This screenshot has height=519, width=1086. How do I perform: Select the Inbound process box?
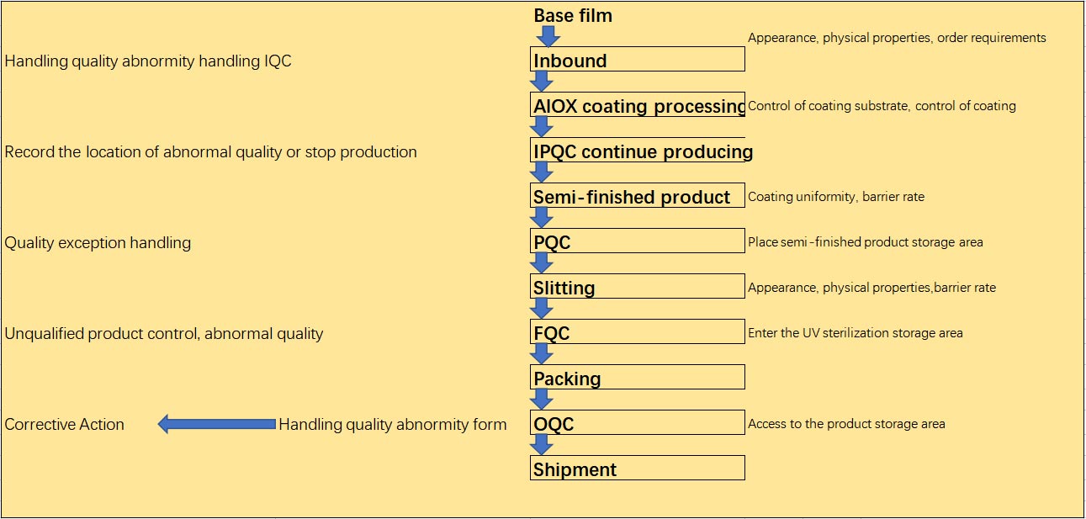pyautogui.click(x=637, y=60)
